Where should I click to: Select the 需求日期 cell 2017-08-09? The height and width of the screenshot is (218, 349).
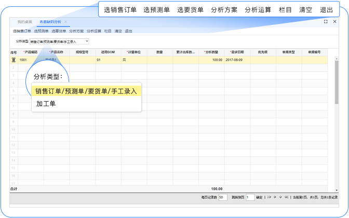(x=237, y=60)
